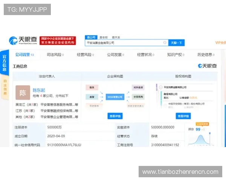Switch to the 经营风险 tab
The height and width of the screenshot is (181, 226).
pos(86,55)
